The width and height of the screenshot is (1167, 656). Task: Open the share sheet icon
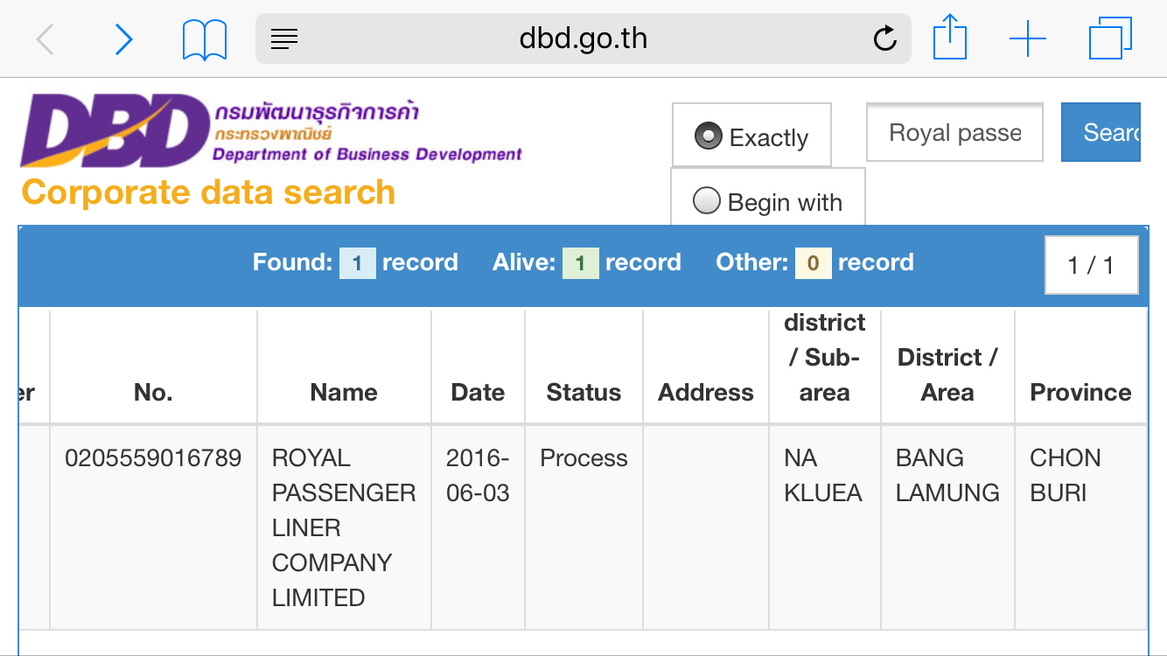point(949,38)
